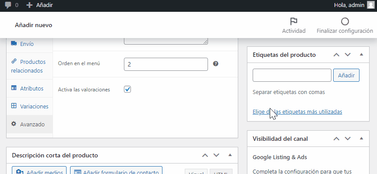Screen dimensions: 377x174
Task: Move Visibilidad del canal panel up
Action: (x=336, y=139)
